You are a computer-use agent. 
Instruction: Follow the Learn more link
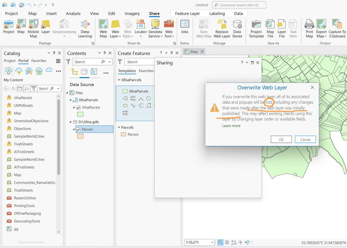coord(231,126)
